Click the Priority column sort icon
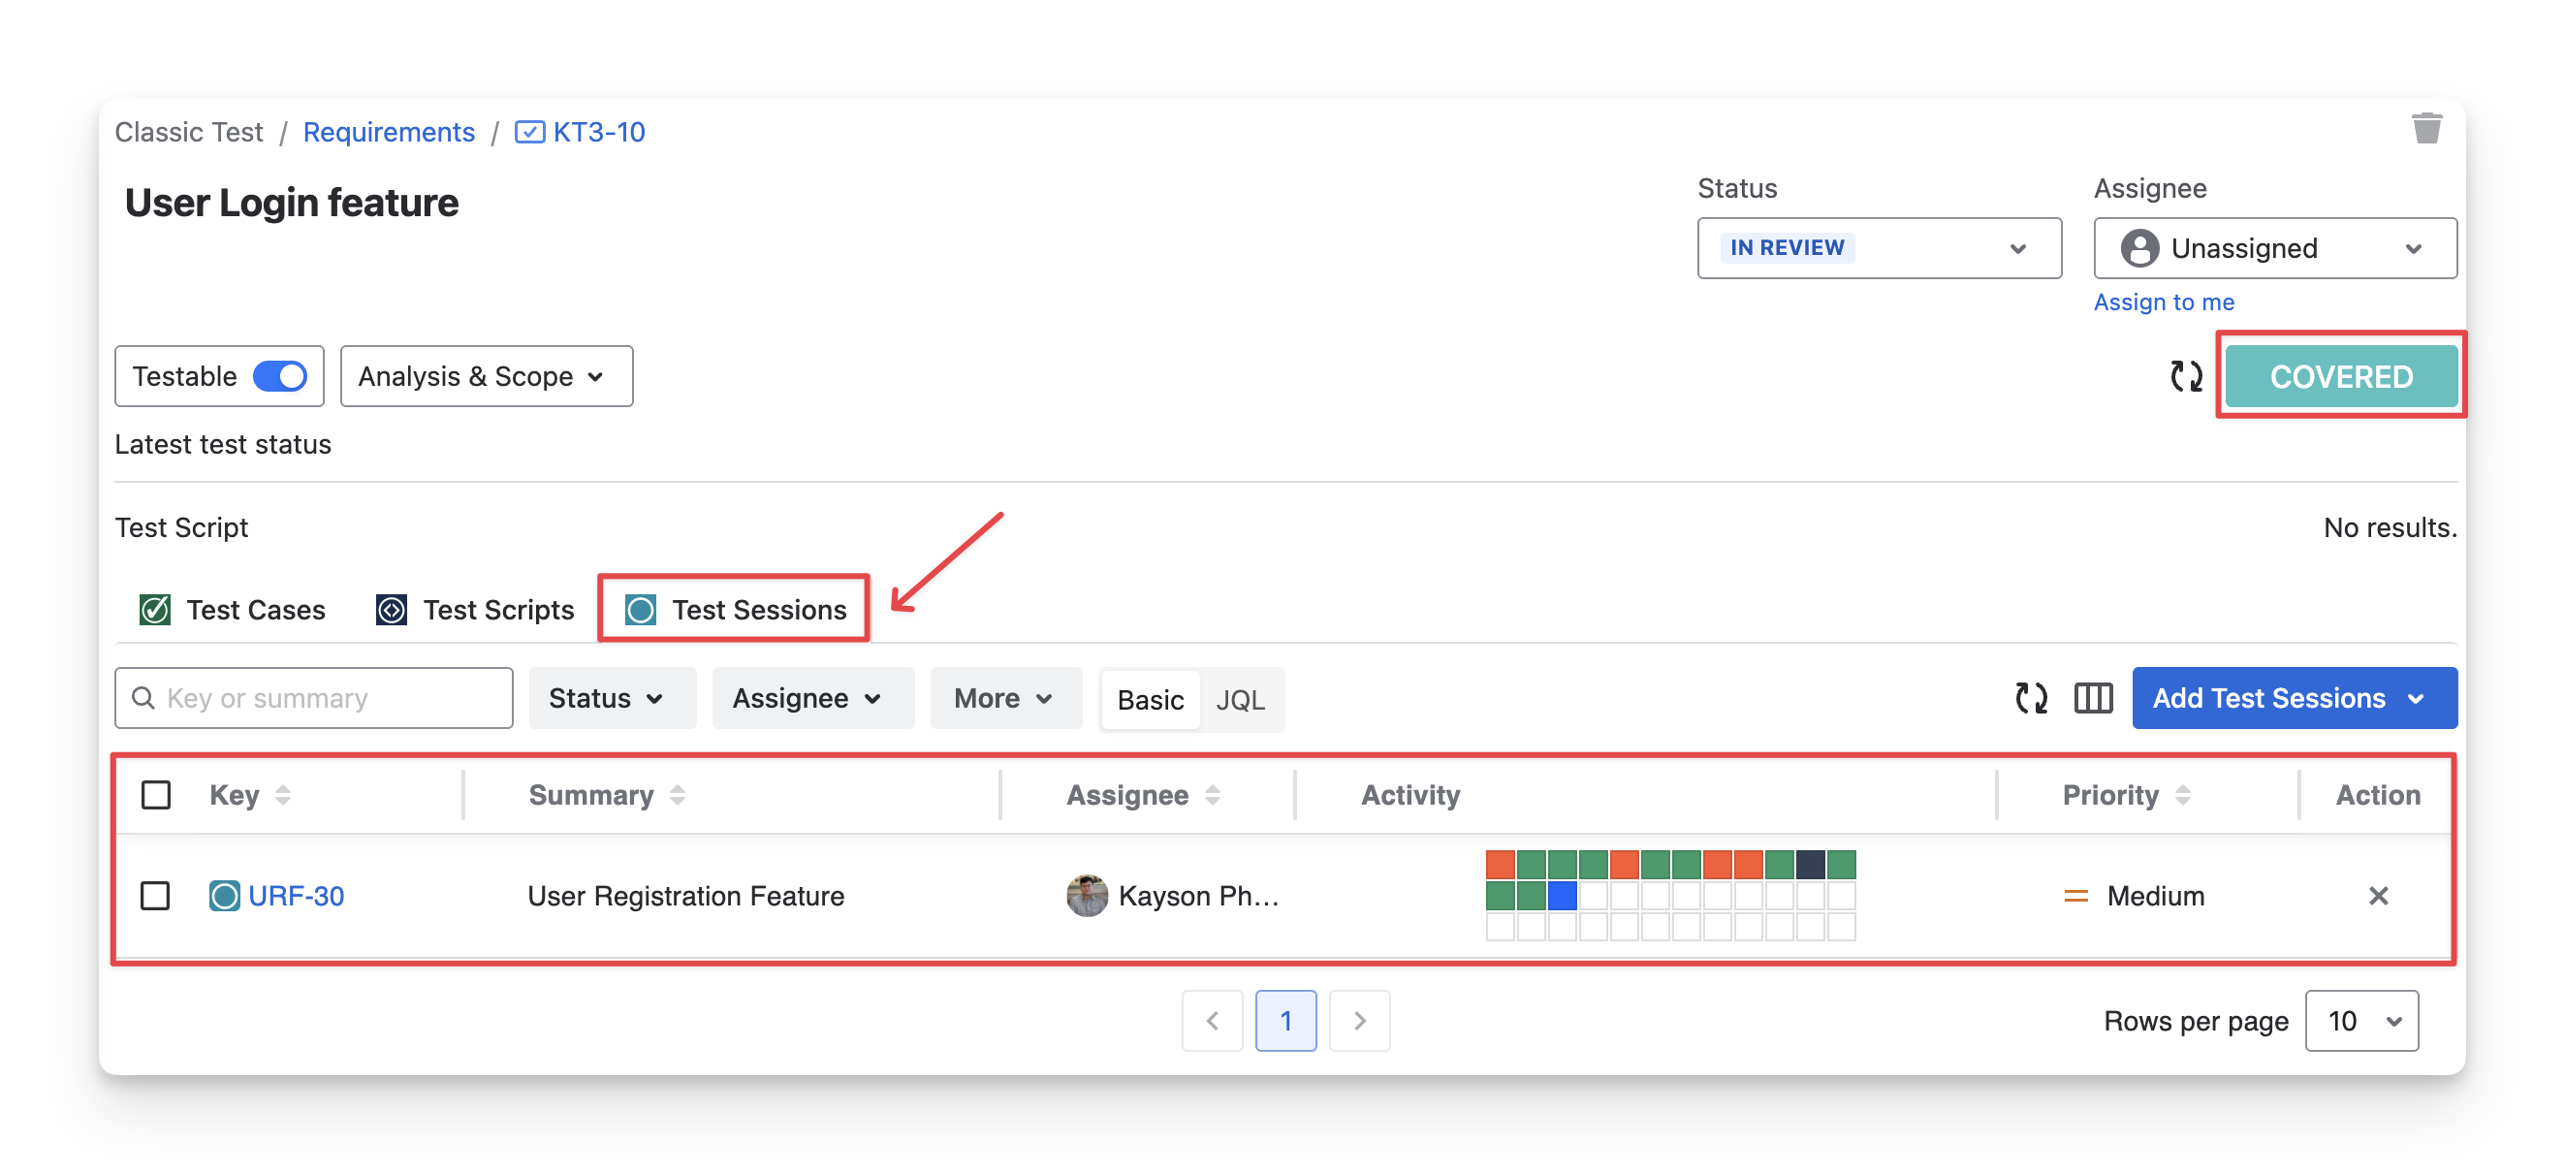2565x1174 pixels. click(2183, 795)
